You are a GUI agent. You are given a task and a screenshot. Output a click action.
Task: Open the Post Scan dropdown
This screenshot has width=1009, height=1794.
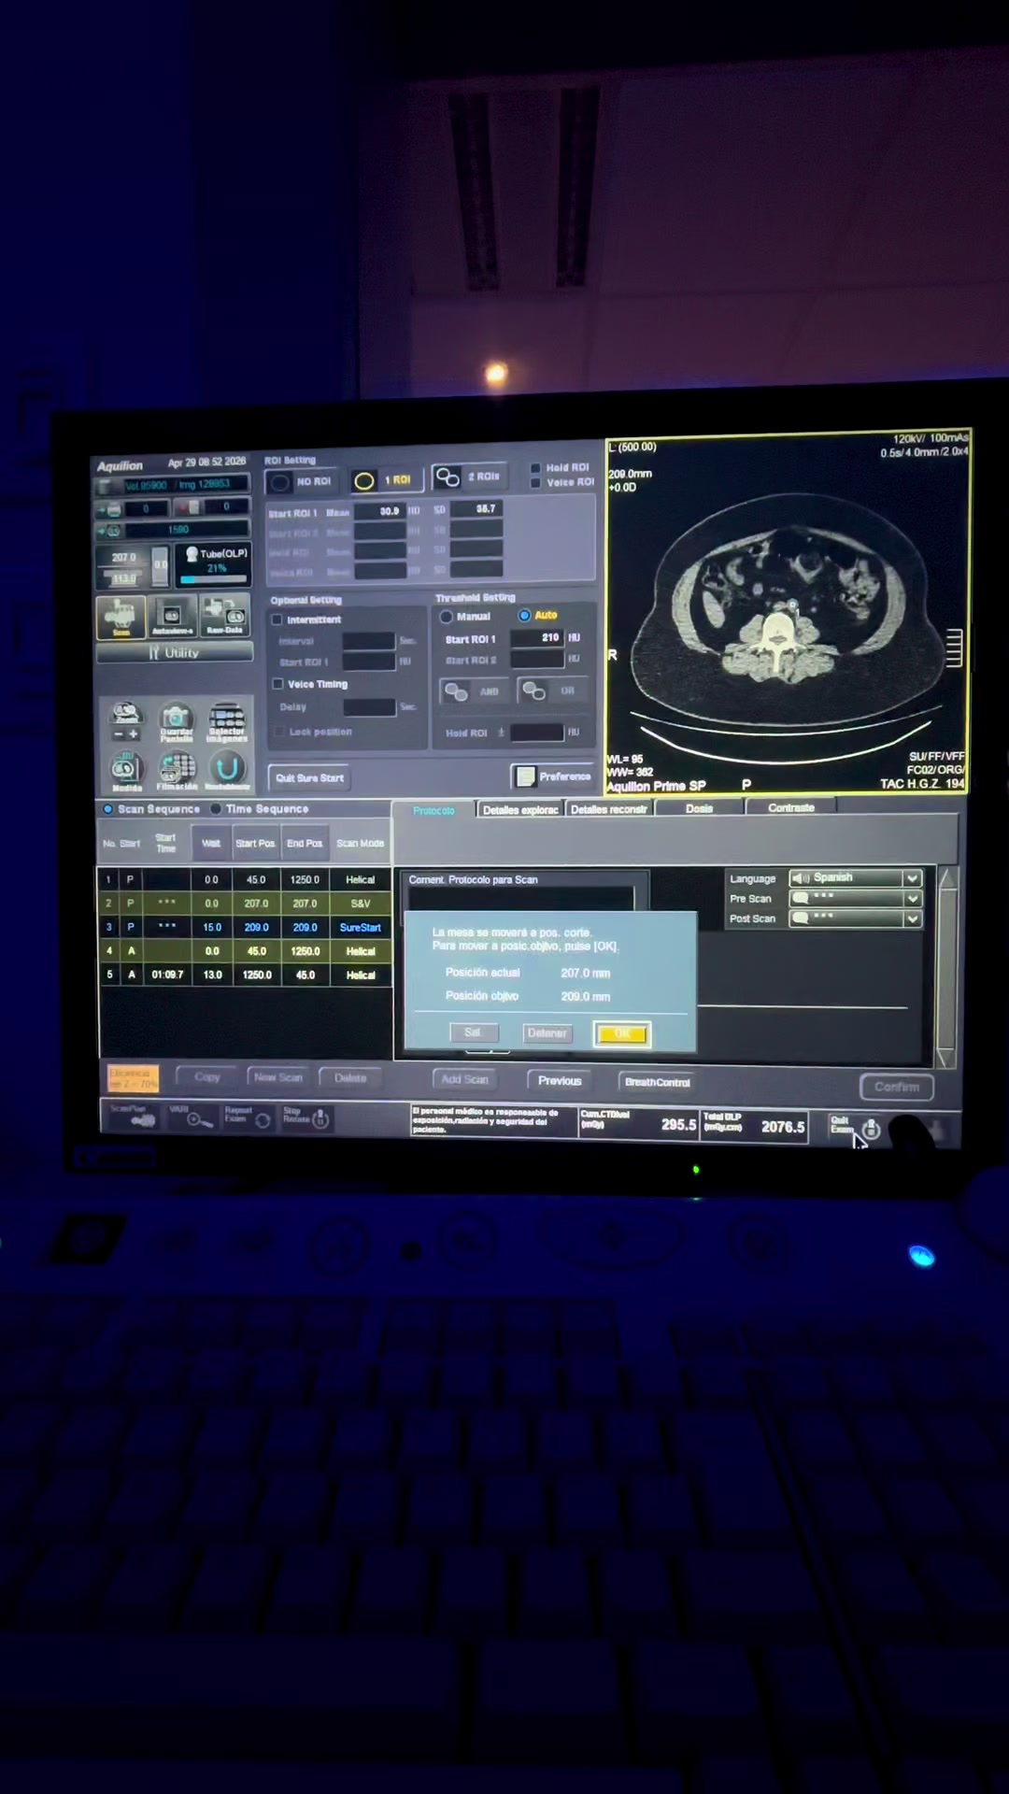click(x=912, y=919)
